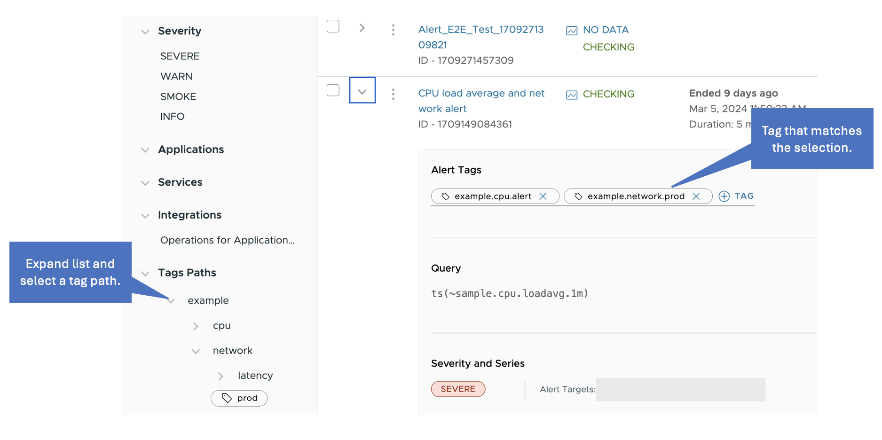
Task: Select the cpu tag path
Action: coord(222,326)
